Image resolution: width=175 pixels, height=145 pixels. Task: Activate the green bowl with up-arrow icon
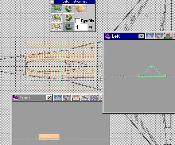tap(69, 27)
